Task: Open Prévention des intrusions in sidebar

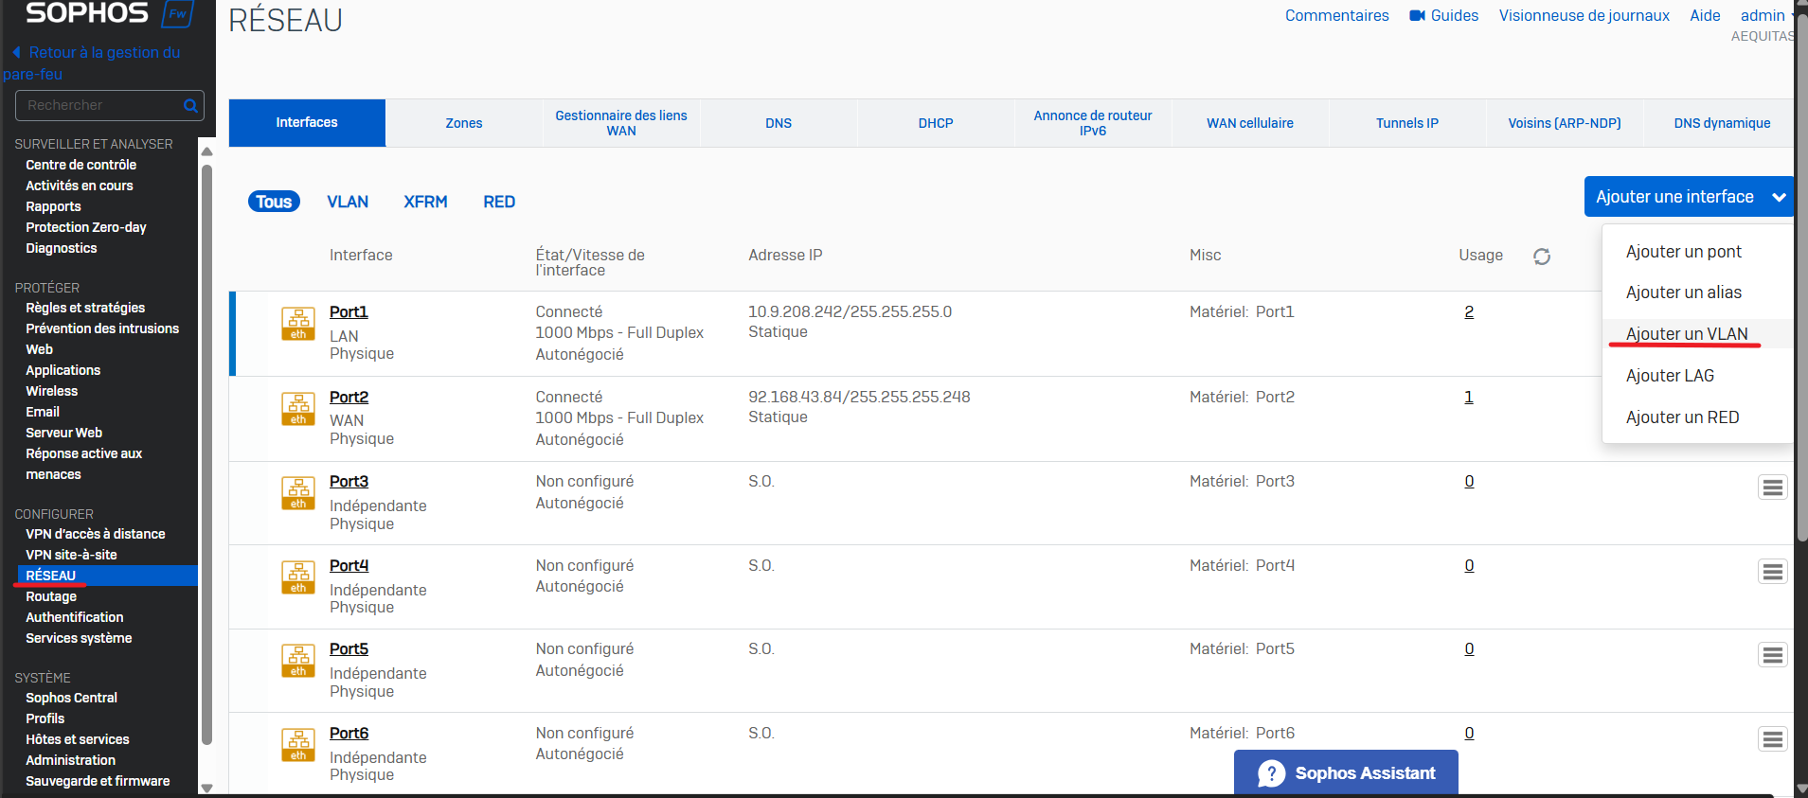Action: [x=102, y=328]
